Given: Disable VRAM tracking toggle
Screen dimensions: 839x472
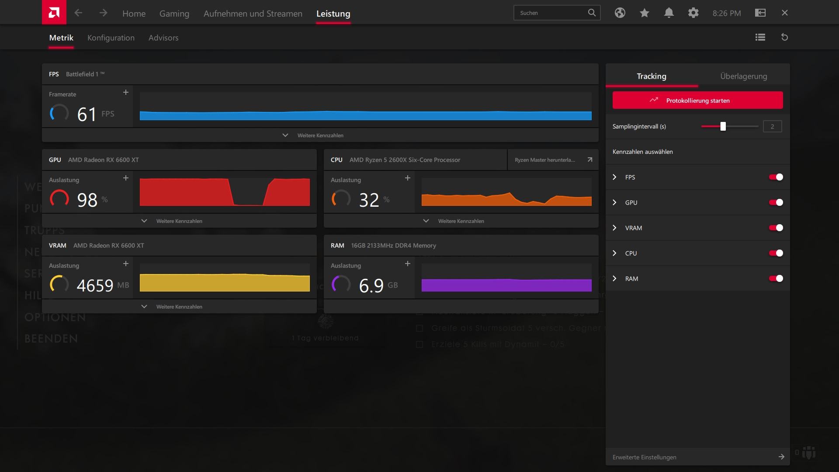Looking at the screenshot, I should pos(776,228).
